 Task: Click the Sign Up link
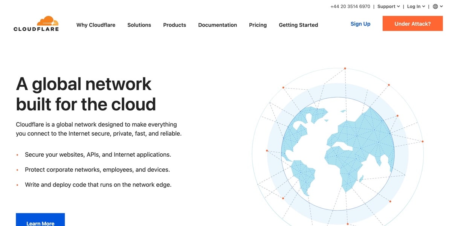point(360,24)
